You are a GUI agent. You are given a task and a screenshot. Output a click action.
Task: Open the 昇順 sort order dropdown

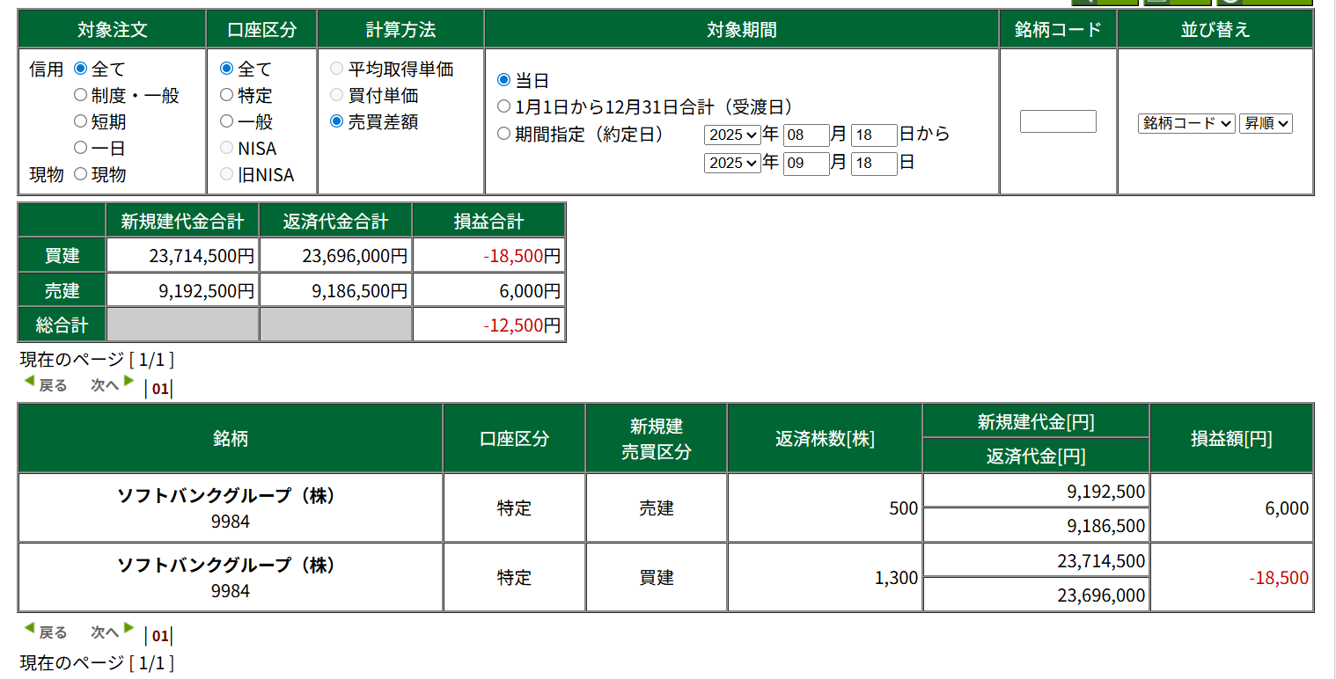1266,124
